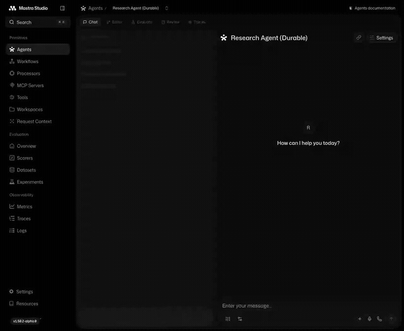Click the microphone icon in the composer
This screenshot has width=404, height=331.
[x=370, y=319]
